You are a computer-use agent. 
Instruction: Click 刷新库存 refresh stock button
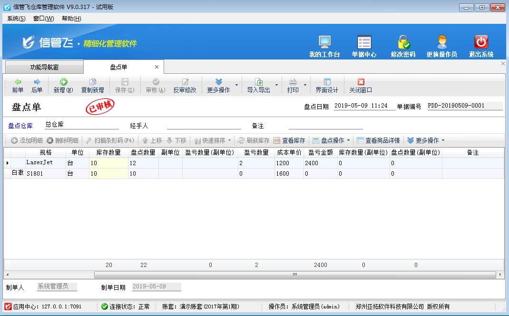pos(254,140)
